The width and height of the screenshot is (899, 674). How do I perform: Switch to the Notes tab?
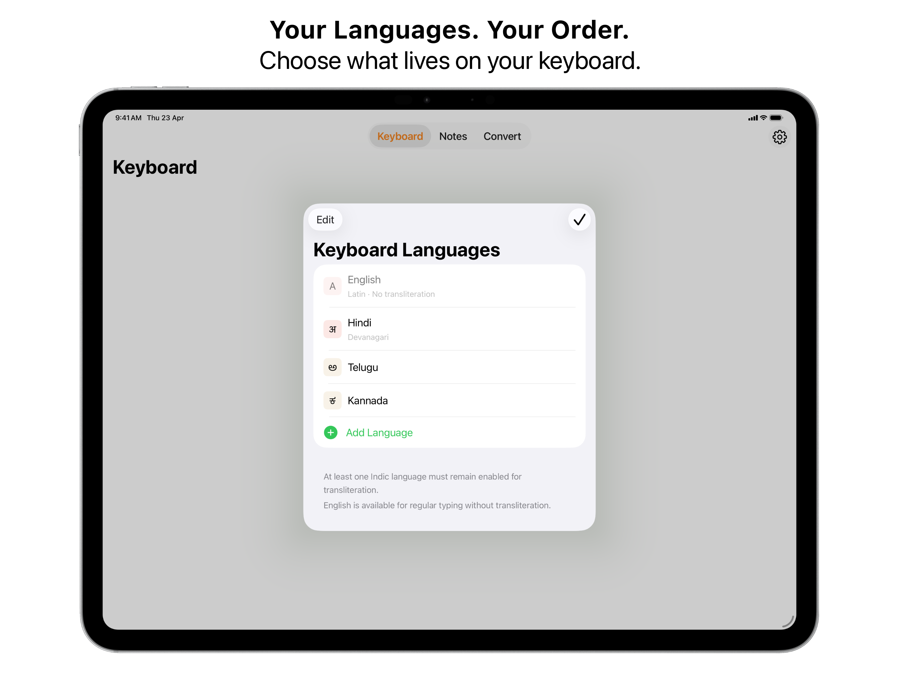[x=453, y=136]
